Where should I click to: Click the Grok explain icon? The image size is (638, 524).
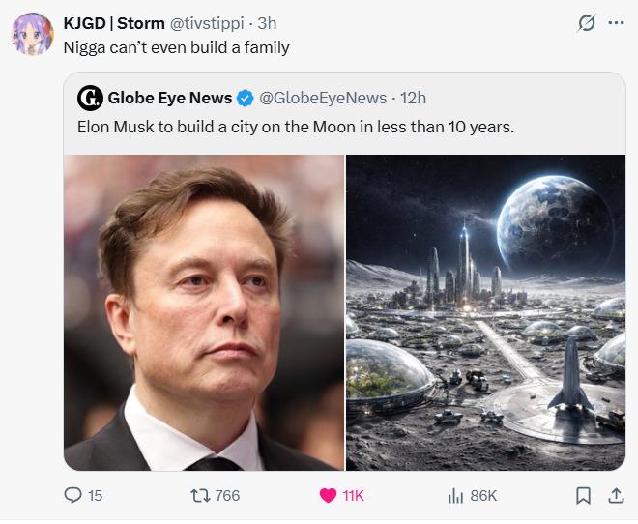tap(586, 24)
